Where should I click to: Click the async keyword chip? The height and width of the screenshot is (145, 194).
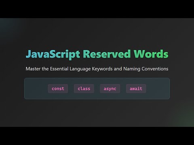click(110, 89)
